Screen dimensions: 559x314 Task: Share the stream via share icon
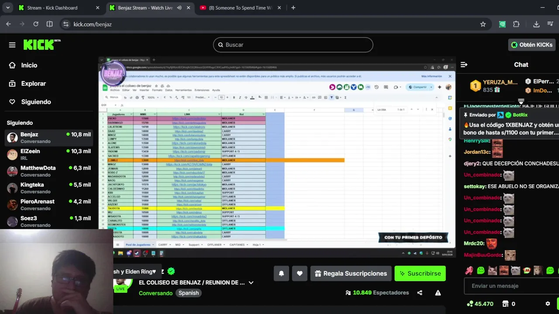coord(420,293)
